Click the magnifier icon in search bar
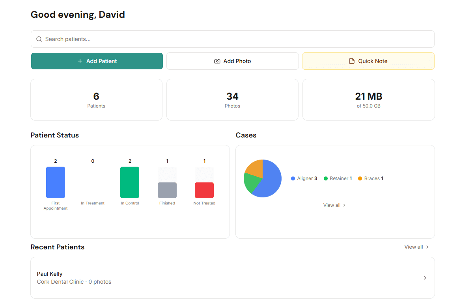Viewport: 474px width, 301px height. pyautogui.click(x=39, y=39)
